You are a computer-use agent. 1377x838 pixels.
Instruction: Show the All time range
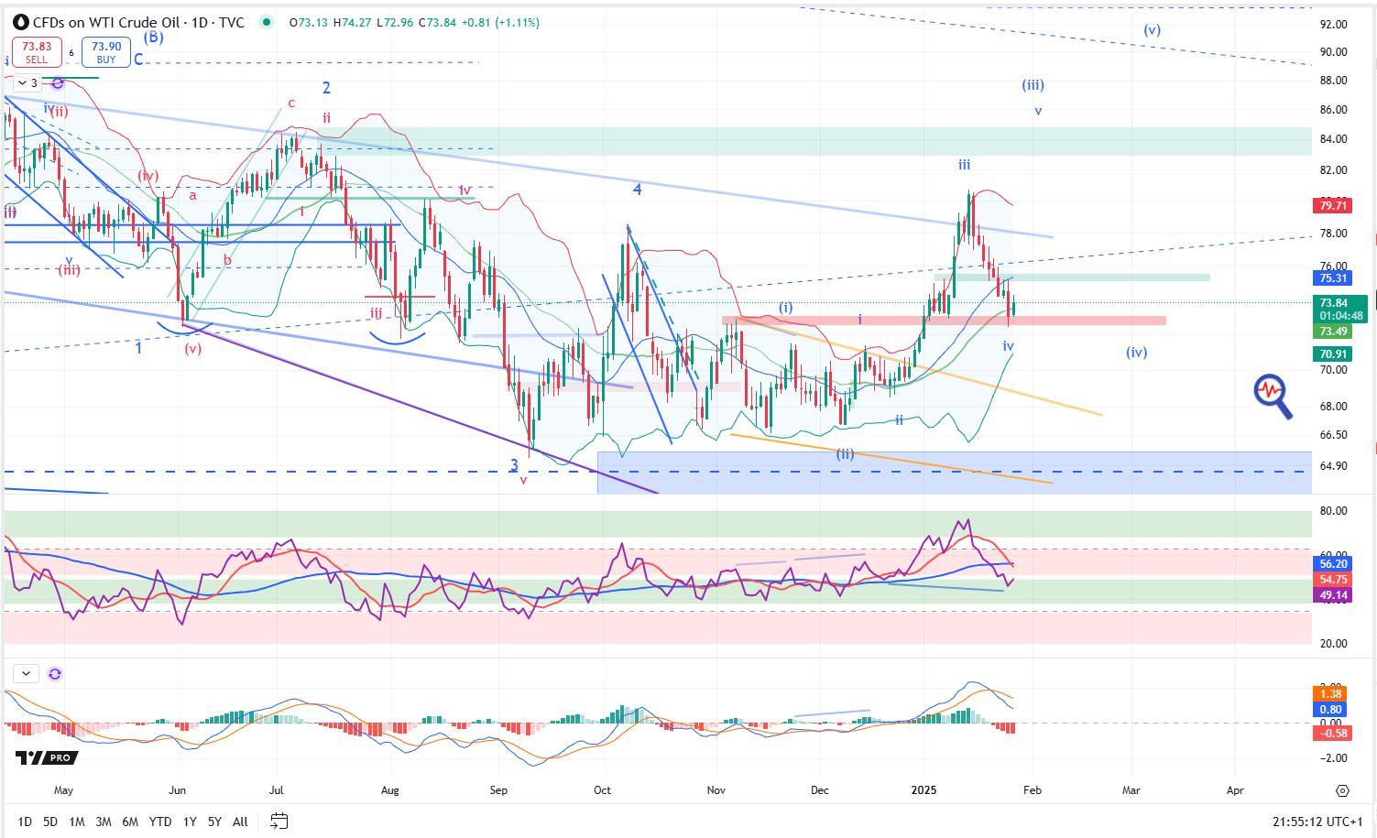point(240,822)
